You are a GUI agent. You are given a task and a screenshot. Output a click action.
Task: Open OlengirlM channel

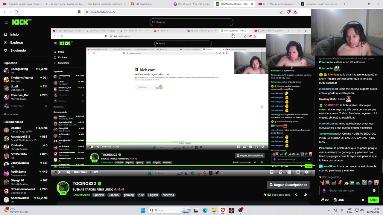coord(25,182)
